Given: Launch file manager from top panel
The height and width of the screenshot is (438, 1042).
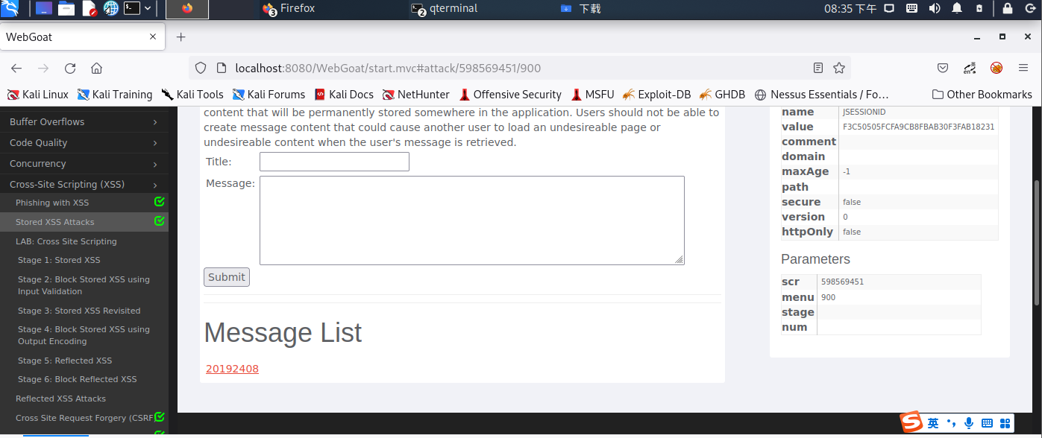Looking at the screenshot, I should click(66, 9).
